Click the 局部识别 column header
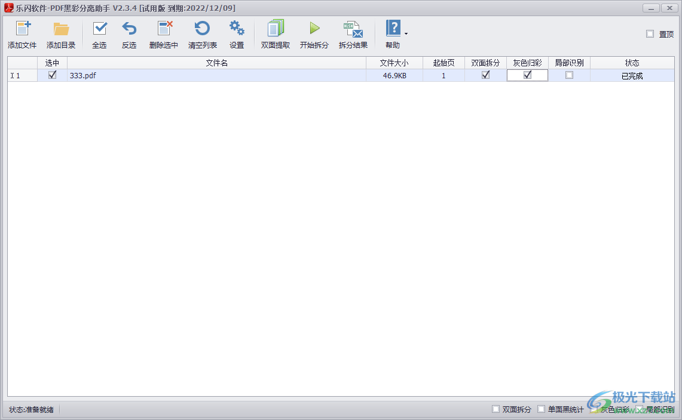 tap(569, 63)
